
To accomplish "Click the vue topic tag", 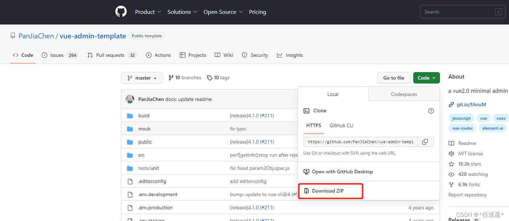I will coord(483,118).
